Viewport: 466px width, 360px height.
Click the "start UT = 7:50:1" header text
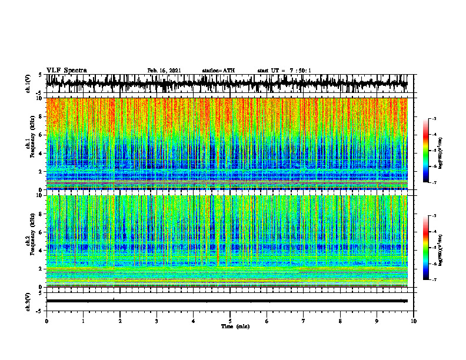coord(284,71)
